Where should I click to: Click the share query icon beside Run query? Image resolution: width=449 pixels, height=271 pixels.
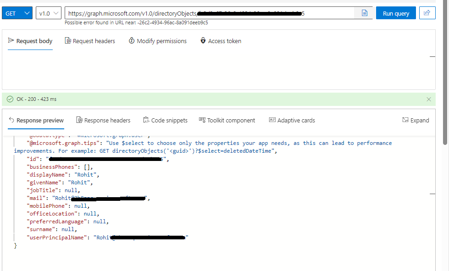click(427, 13)
